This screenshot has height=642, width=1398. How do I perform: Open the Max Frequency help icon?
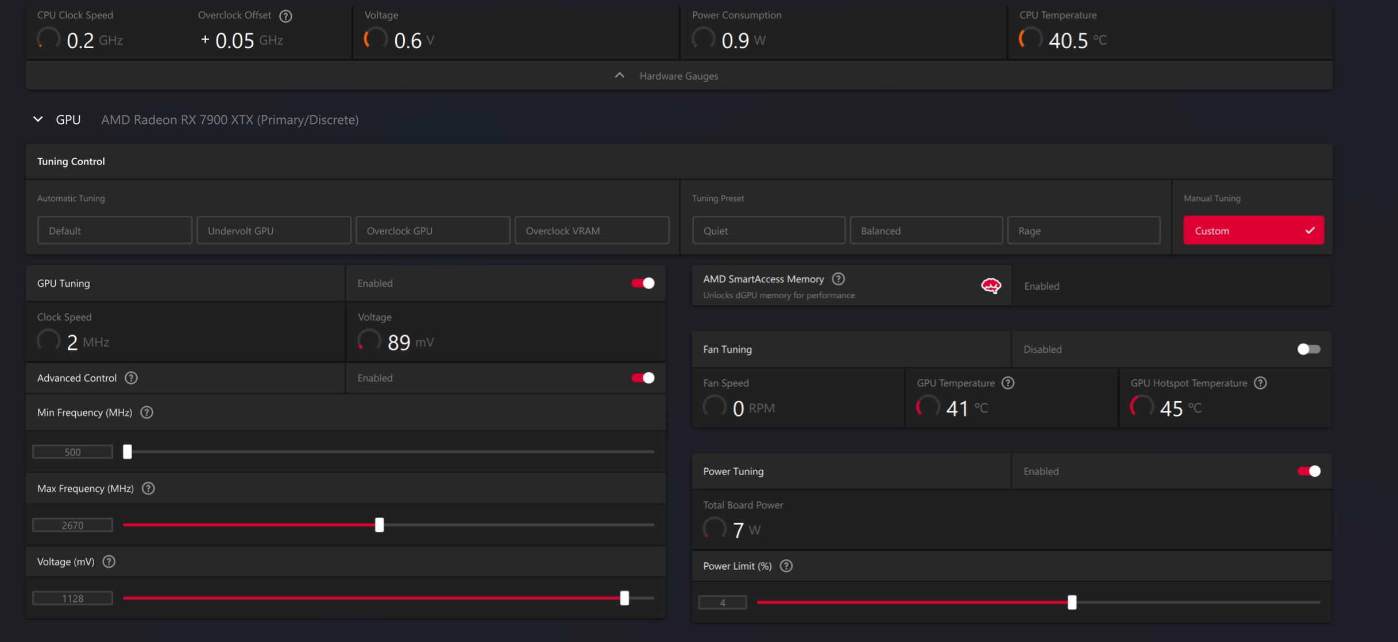tap(148, 488)
